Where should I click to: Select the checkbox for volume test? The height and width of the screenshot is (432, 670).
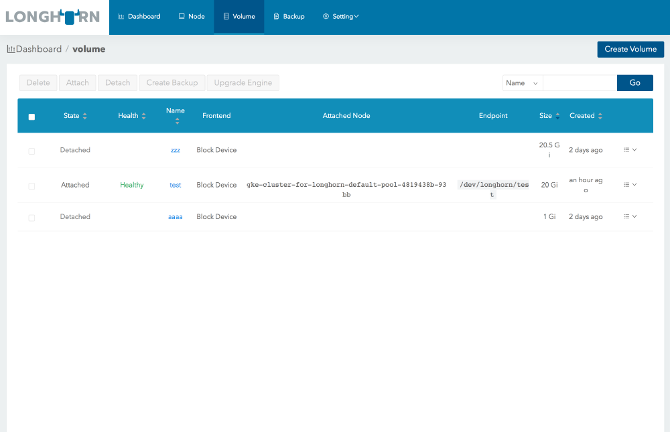point(31,186)
